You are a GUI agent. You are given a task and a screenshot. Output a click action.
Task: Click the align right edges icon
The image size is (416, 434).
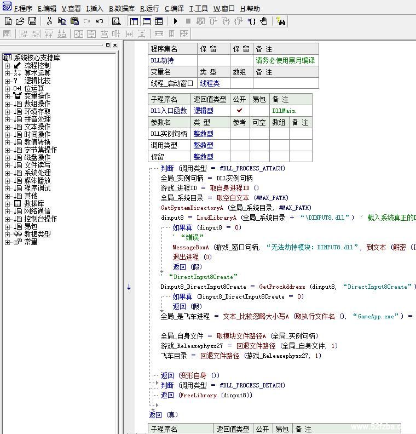click(x=36, y=34)
